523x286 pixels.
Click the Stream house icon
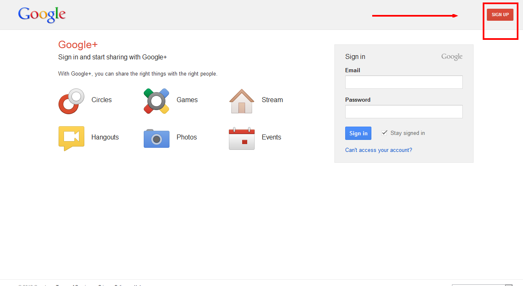coord(242,101)
